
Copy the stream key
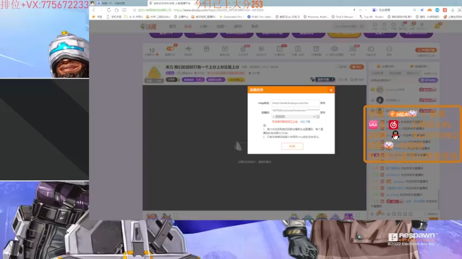[323, 112]
